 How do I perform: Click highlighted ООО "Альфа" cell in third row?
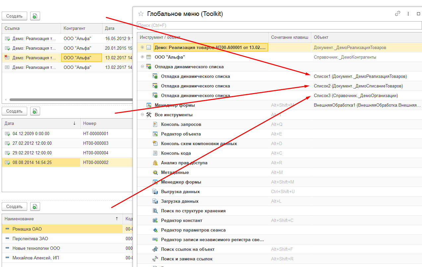click(82, 58)
